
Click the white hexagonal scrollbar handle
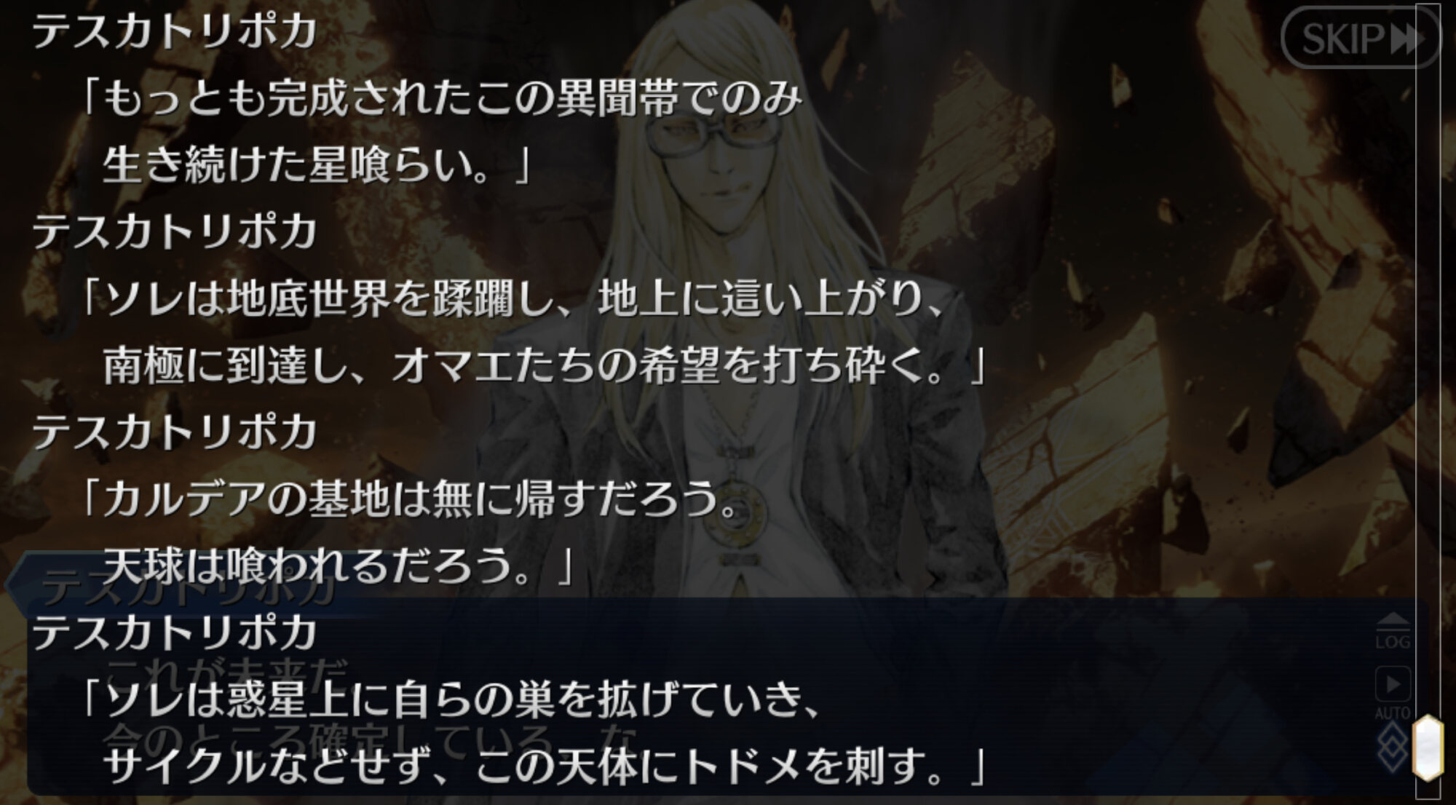click(x=1428, y=748)
